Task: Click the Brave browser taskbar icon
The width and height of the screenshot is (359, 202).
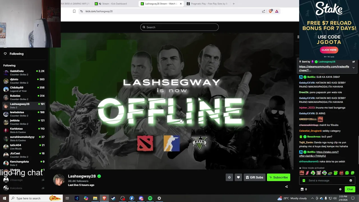Action: click(104, 198)
